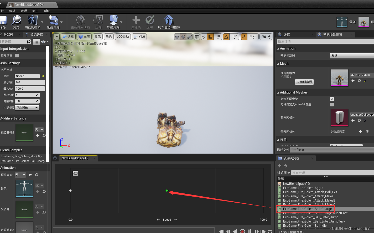Toggle the 缩放动画 checkbox
Screen dimensions: 374x233
pyautogui.click(x=17, y=55)
